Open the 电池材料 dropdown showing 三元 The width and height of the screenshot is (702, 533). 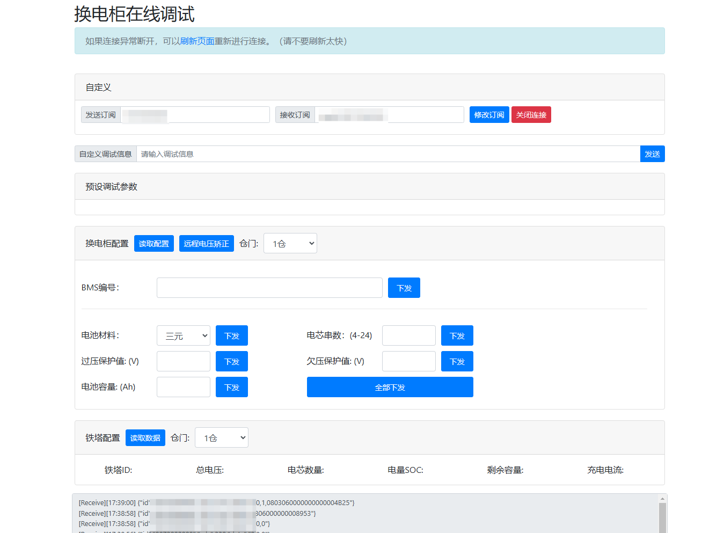point(184,335)
